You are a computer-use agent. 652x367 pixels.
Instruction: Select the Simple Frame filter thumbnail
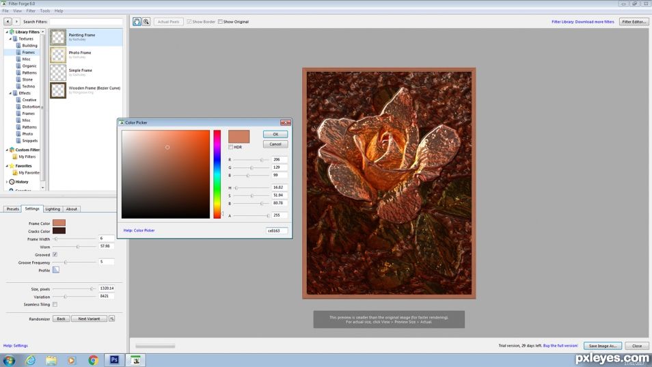click(x=58, y=72)
